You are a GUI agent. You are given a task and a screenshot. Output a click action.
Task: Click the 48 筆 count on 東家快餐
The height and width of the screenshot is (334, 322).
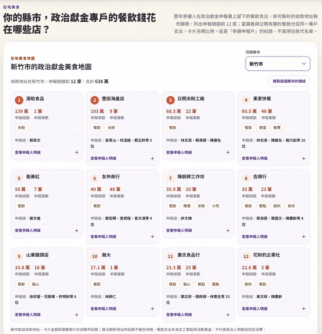point(267,111)
